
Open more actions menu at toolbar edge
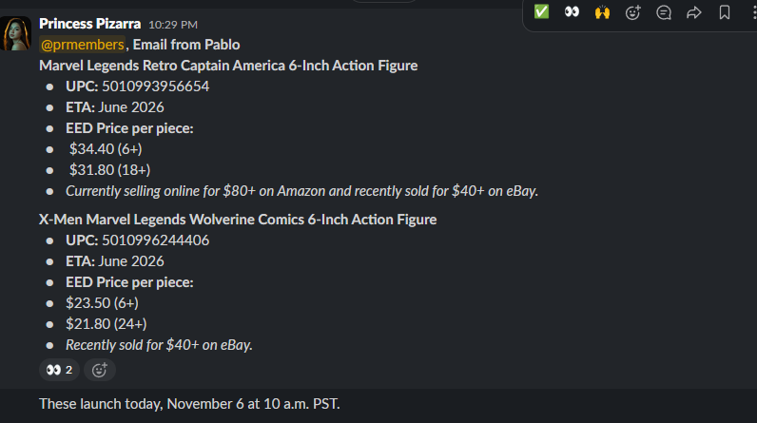(x=751, y=12)
